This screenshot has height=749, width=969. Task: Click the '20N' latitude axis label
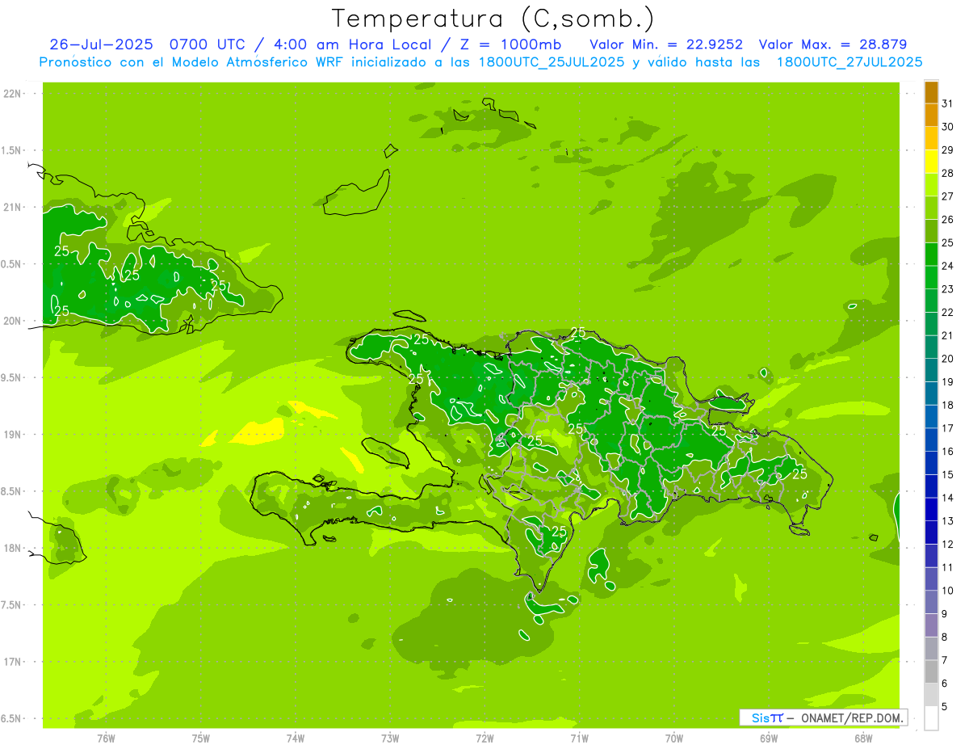click(13, 321)
